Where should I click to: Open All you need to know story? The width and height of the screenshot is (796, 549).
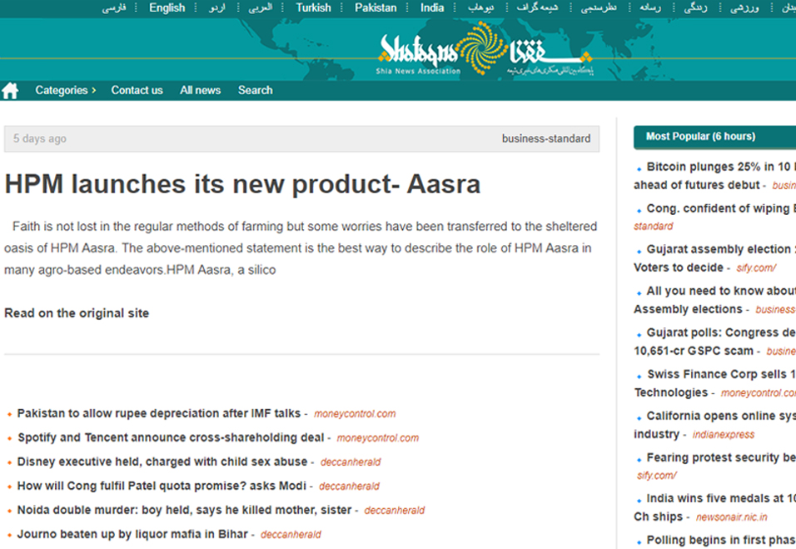pos(716,300)
